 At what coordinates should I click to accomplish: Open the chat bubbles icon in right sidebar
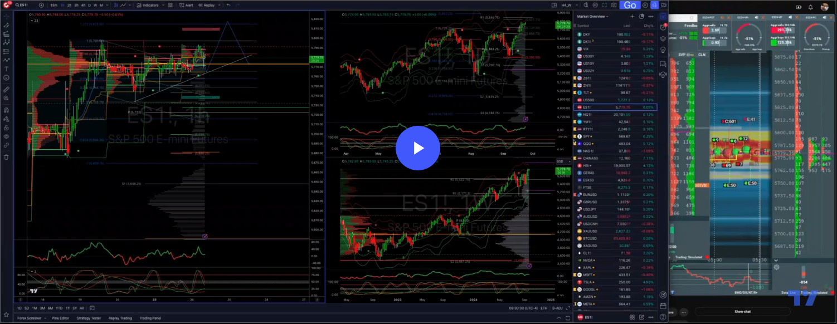pos(663,64)
